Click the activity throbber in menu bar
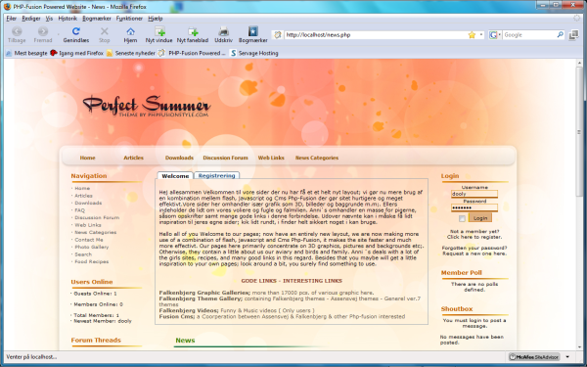 coord(577,18)
